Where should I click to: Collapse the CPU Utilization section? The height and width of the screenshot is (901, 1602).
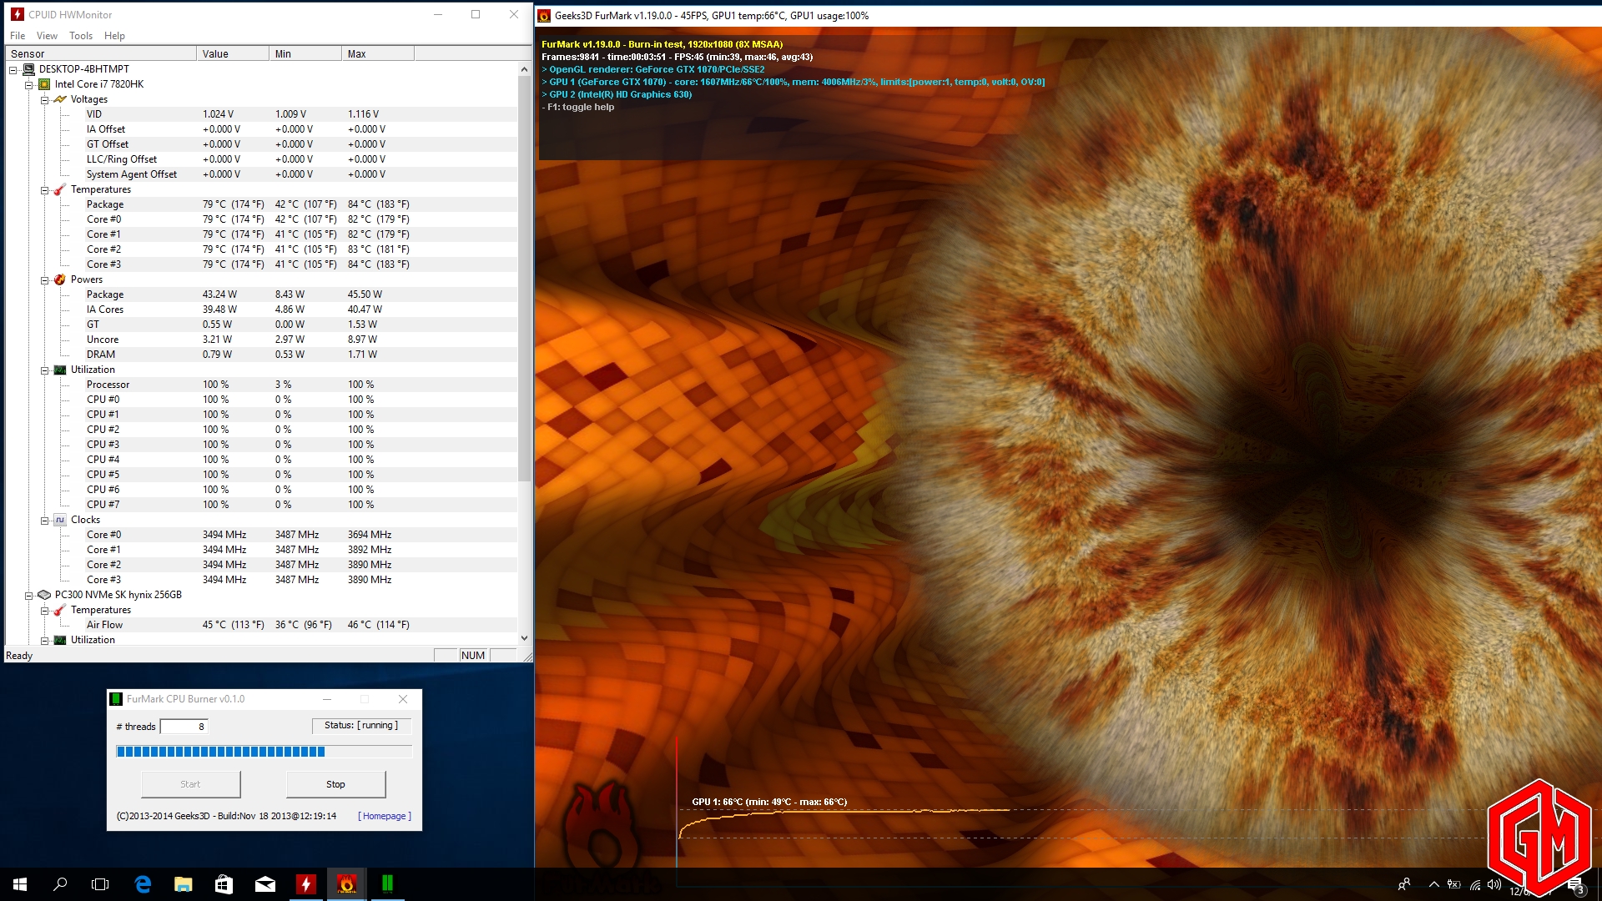(x=45, y=370)
